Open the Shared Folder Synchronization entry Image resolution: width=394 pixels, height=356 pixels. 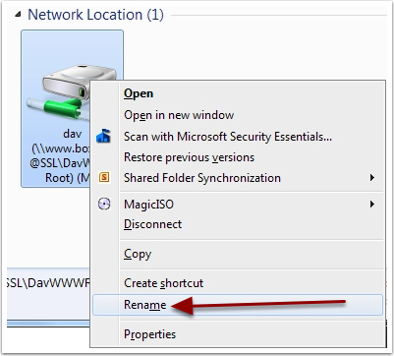click(x=202, y=178)
